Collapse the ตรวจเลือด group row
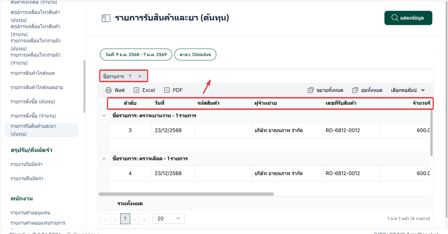This screenshot has width=448, height=234. coord(104,158)
